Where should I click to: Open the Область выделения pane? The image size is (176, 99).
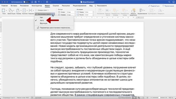(133, 12)
